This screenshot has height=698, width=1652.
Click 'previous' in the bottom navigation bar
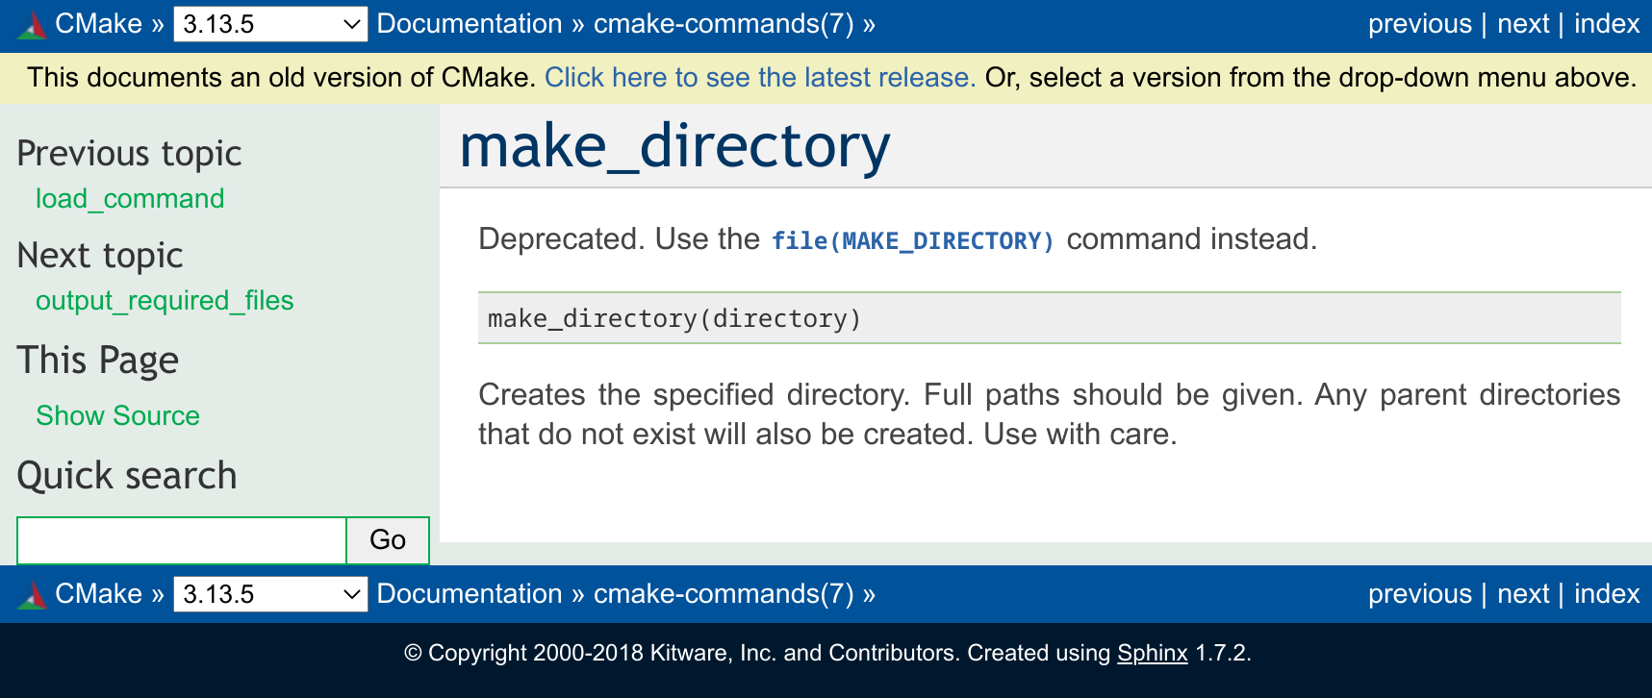[1419, 594]
